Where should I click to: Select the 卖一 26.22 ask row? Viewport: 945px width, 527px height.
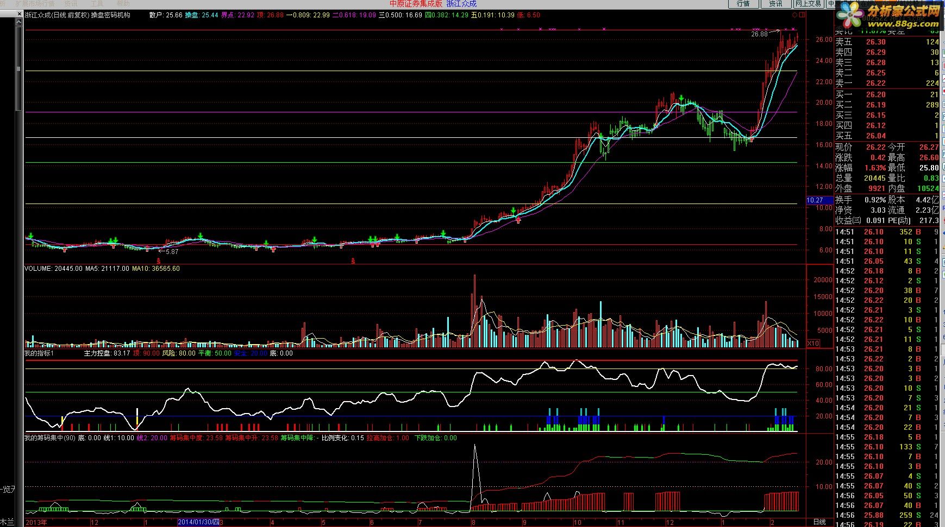pos(887,83)
